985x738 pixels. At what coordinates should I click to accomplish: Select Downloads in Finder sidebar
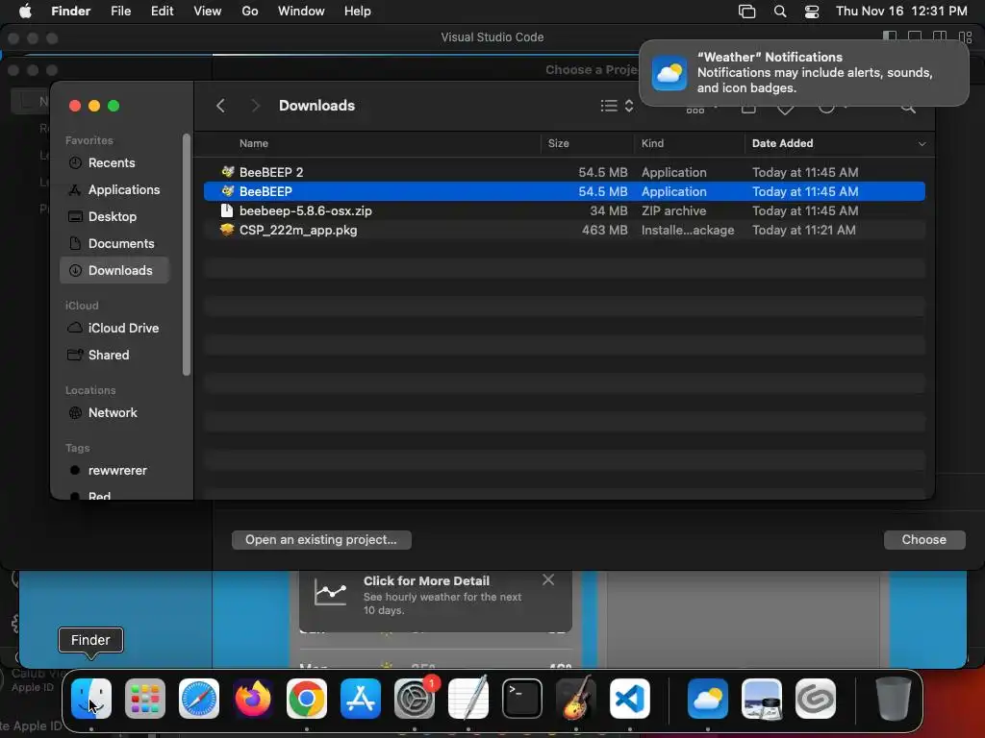pos(114,270)
